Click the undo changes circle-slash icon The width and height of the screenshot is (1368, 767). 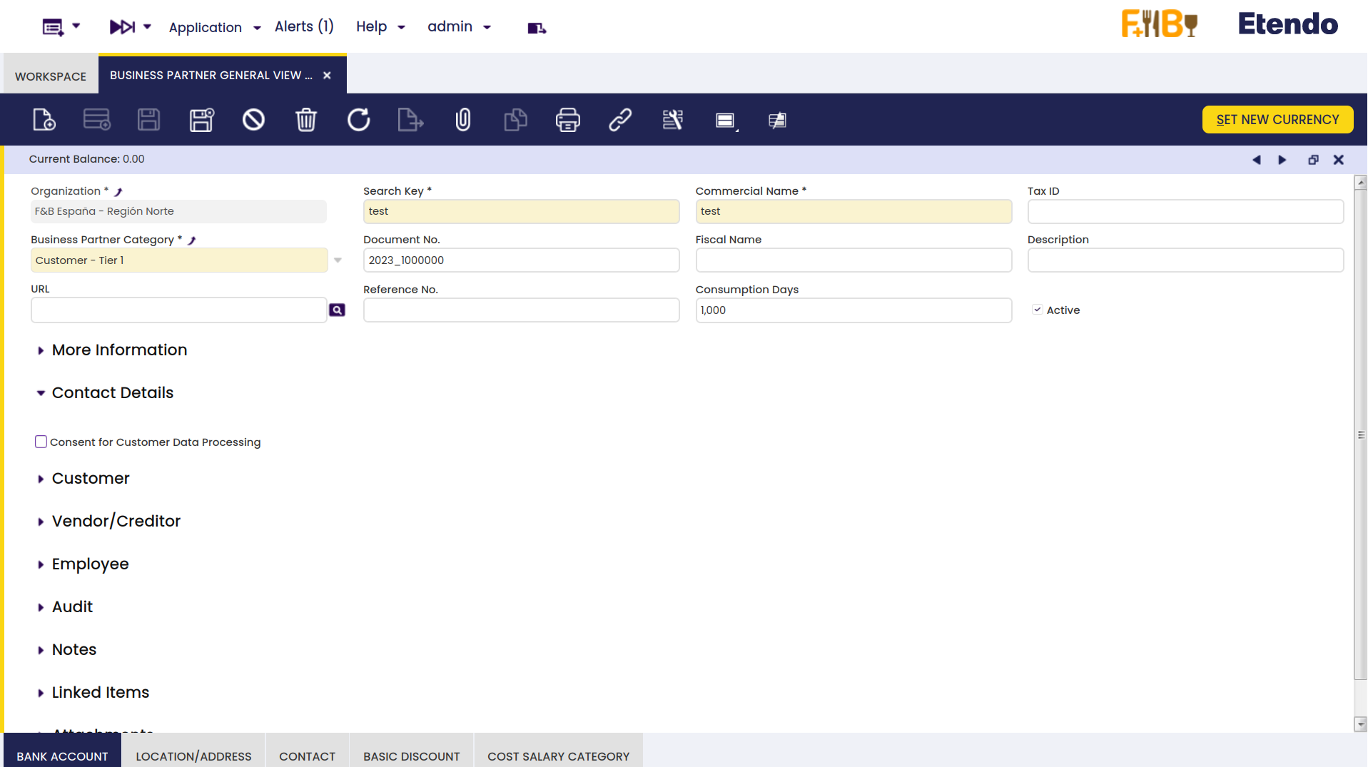[x=253, y=120]
